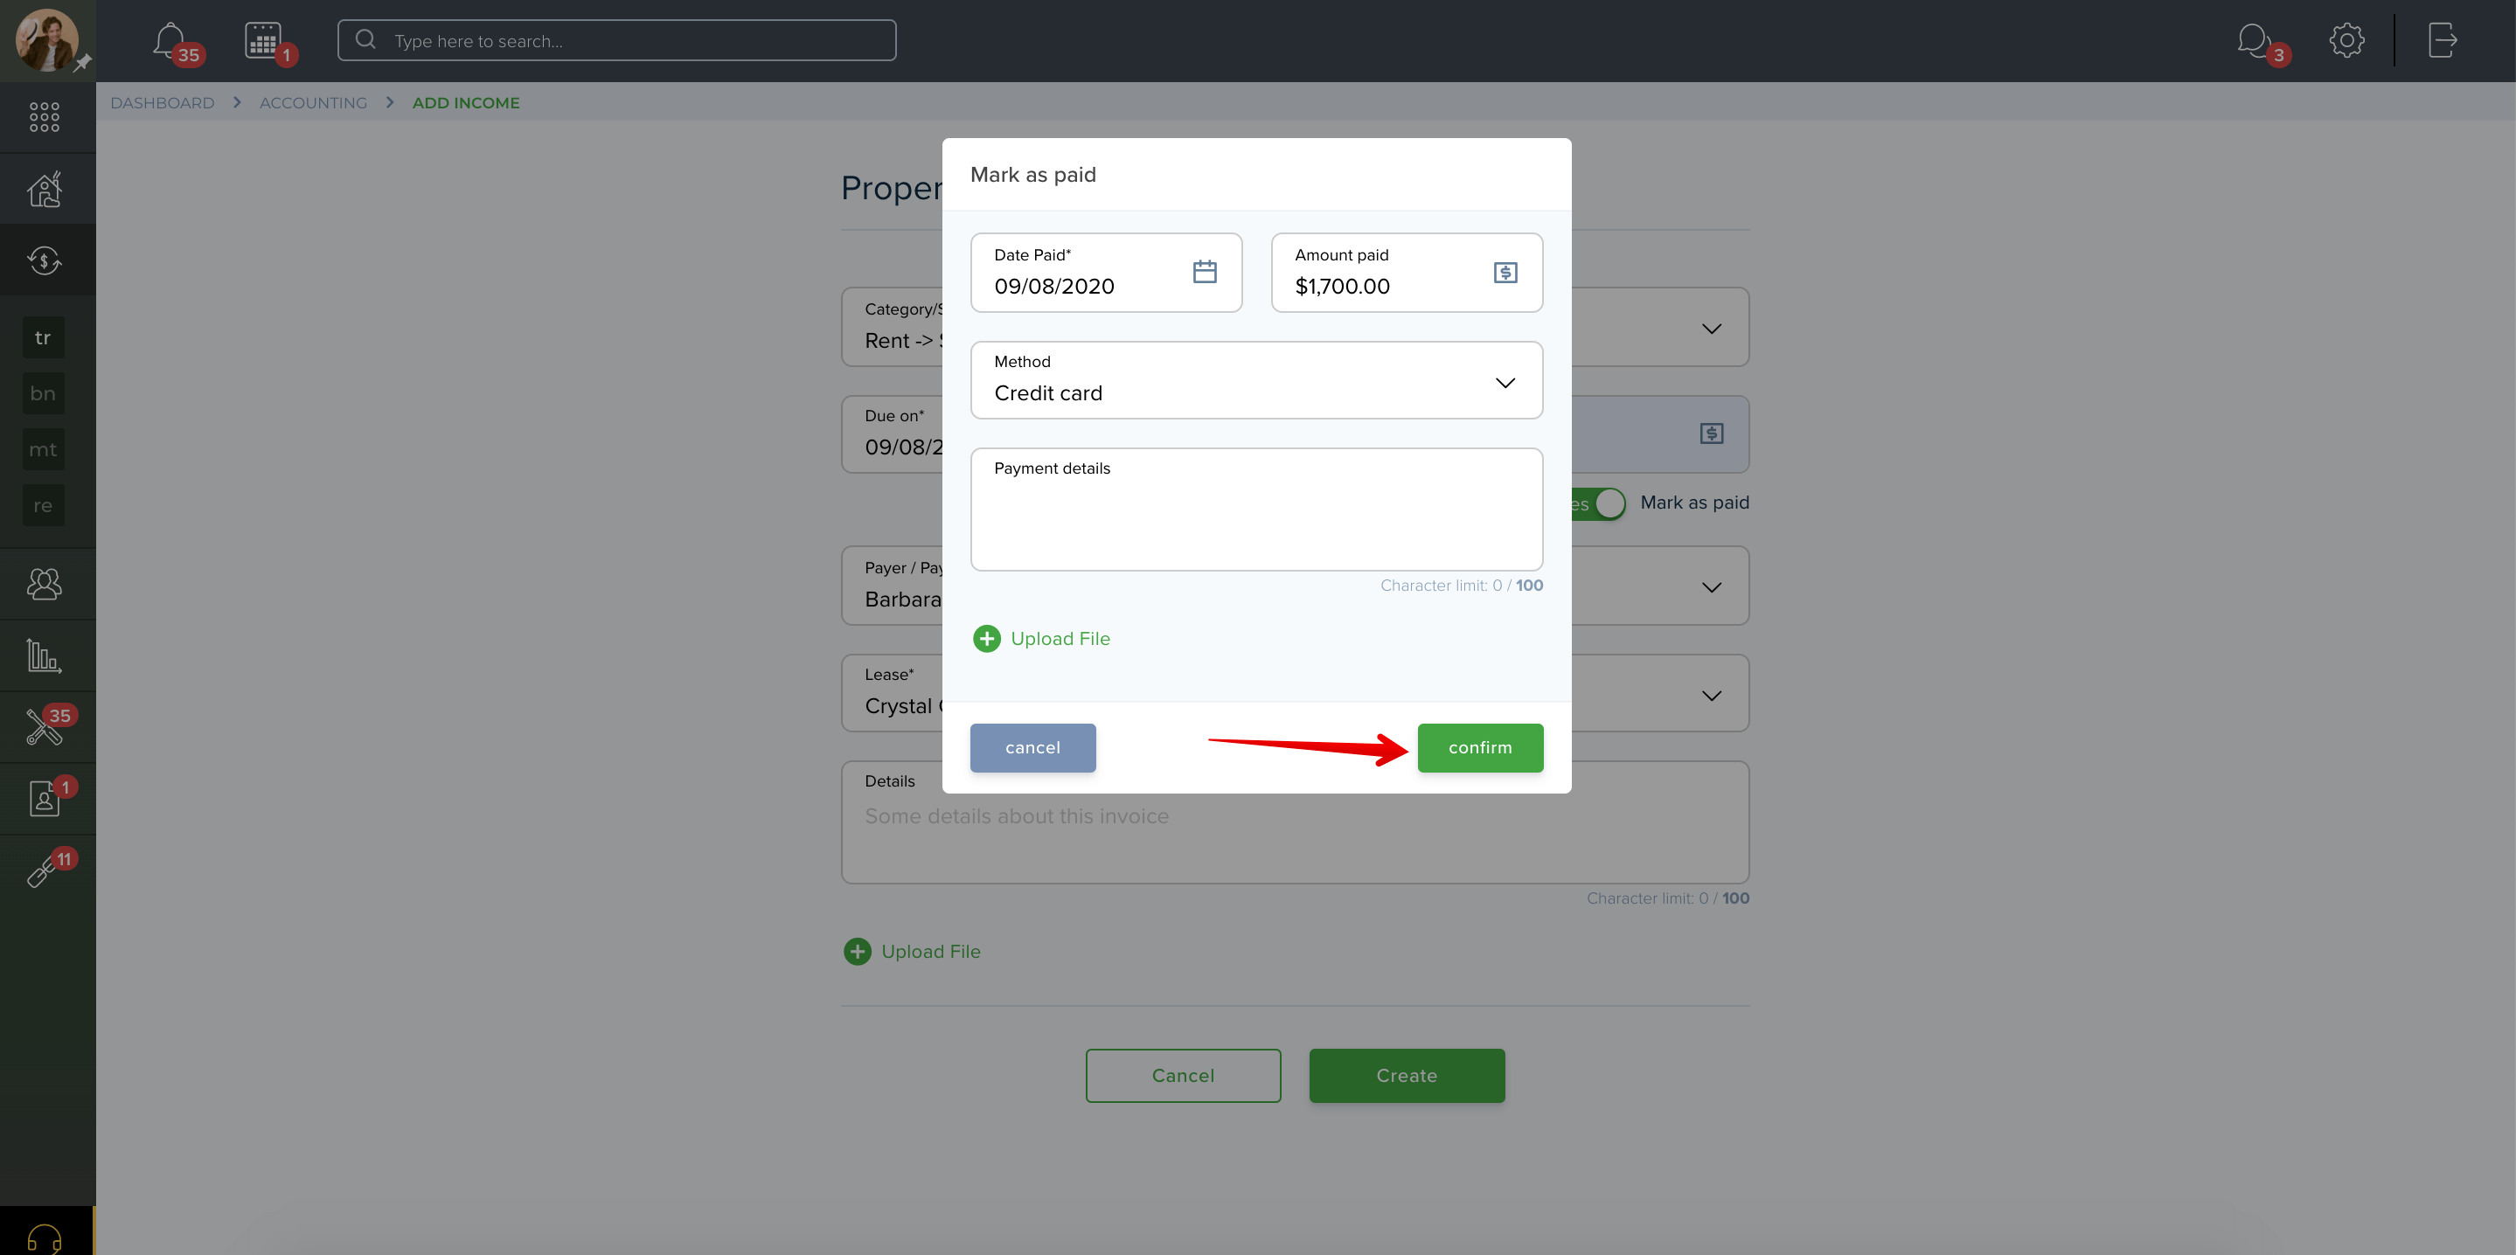Click the cancel button in dialog
Image resolution: width=2516 pixels, height=1255 pixels.
[x=1032, y=748]
